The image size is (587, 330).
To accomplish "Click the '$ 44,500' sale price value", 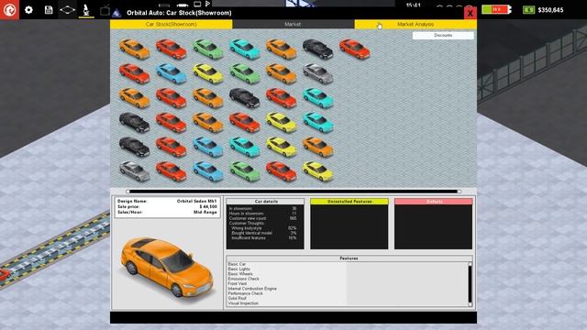I will [208, 206].
